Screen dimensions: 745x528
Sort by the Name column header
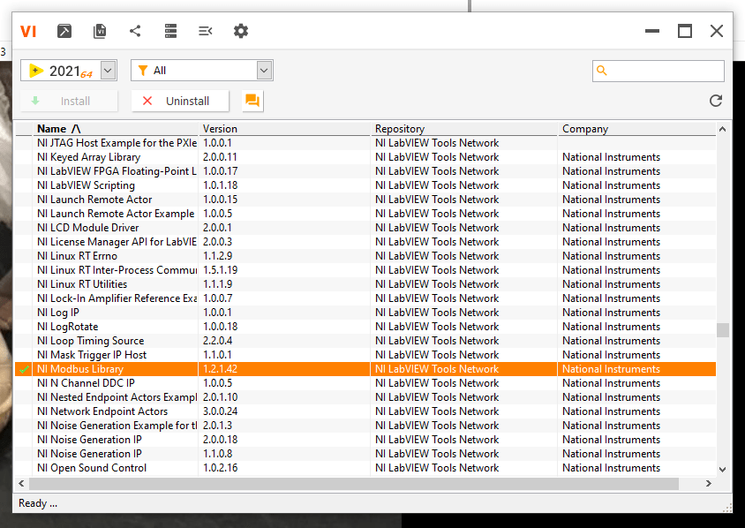point(116,129)
